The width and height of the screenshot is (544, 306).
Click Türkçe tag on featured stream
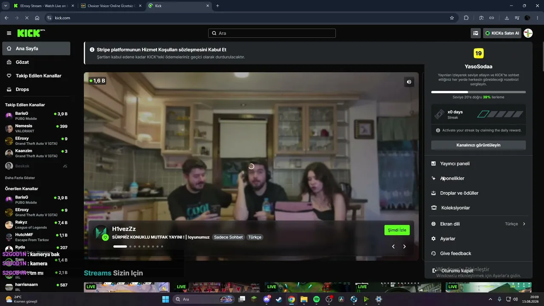(255, 237)
